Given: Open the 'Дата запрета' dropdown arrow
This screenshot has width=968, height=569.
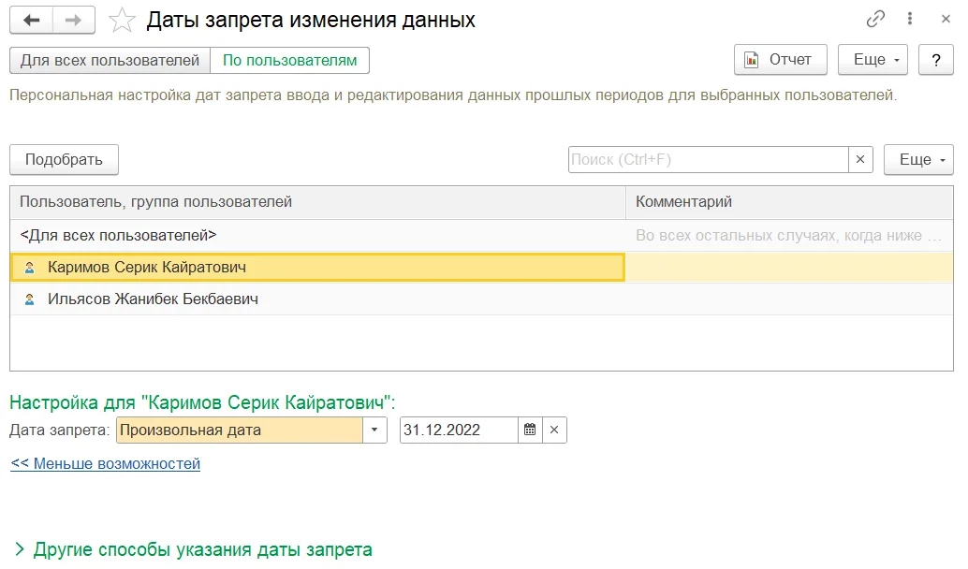Looking at the screenshot, I should [374, 430].
